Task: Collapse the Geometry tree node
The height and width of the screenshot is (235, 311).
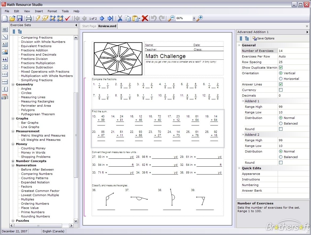Action: tap(13, 84)
